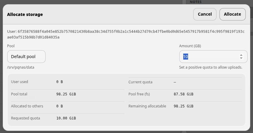
Task: Click the long user hash ID text
Action: 126,34
